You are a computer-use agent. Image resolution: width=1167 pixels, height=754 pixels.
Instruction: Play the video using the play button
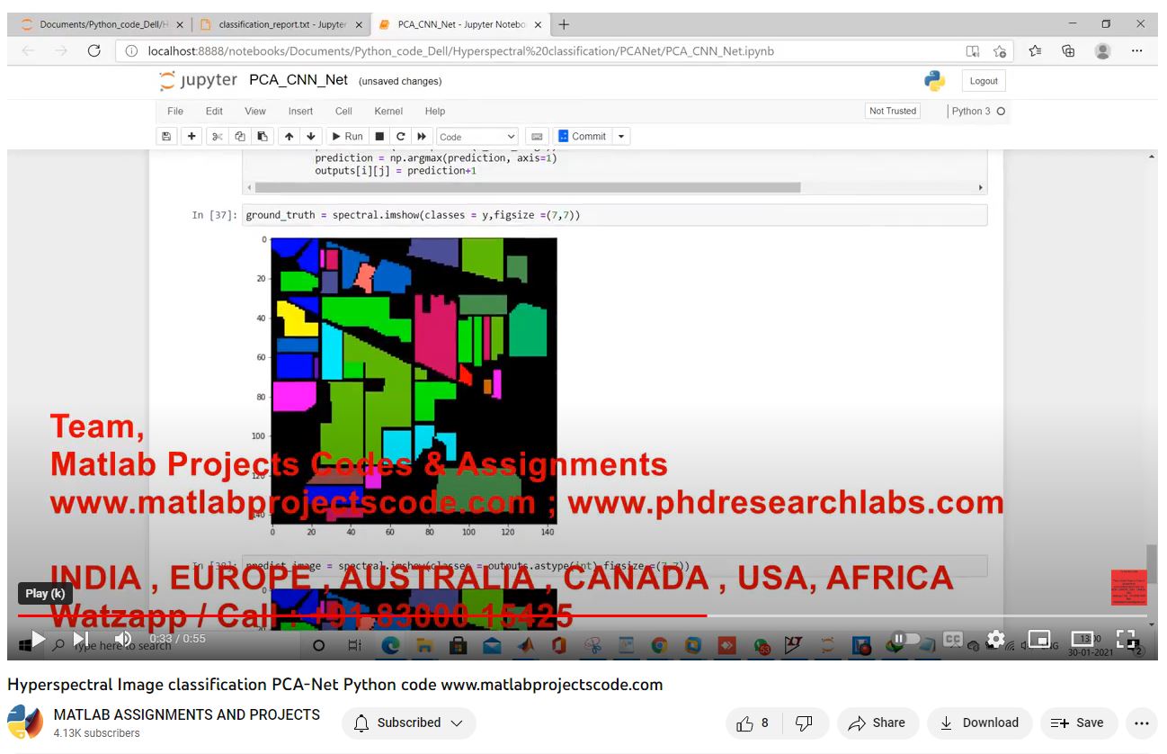(37, 639)
